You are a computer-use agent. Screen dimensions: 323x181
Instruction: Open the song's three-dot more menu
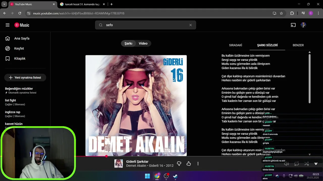[198, 164]
